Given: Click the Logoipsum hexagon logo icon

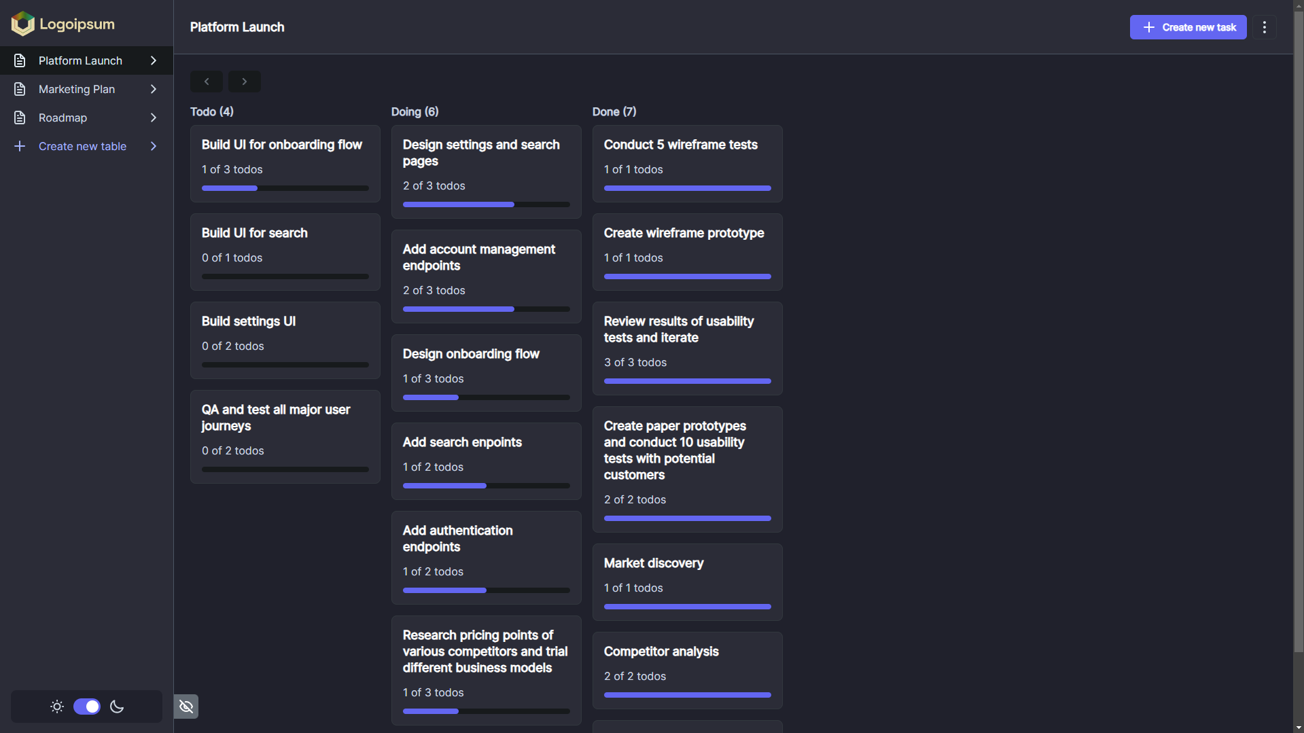Looking at the screenshot, I should click(x=22, y=24).
